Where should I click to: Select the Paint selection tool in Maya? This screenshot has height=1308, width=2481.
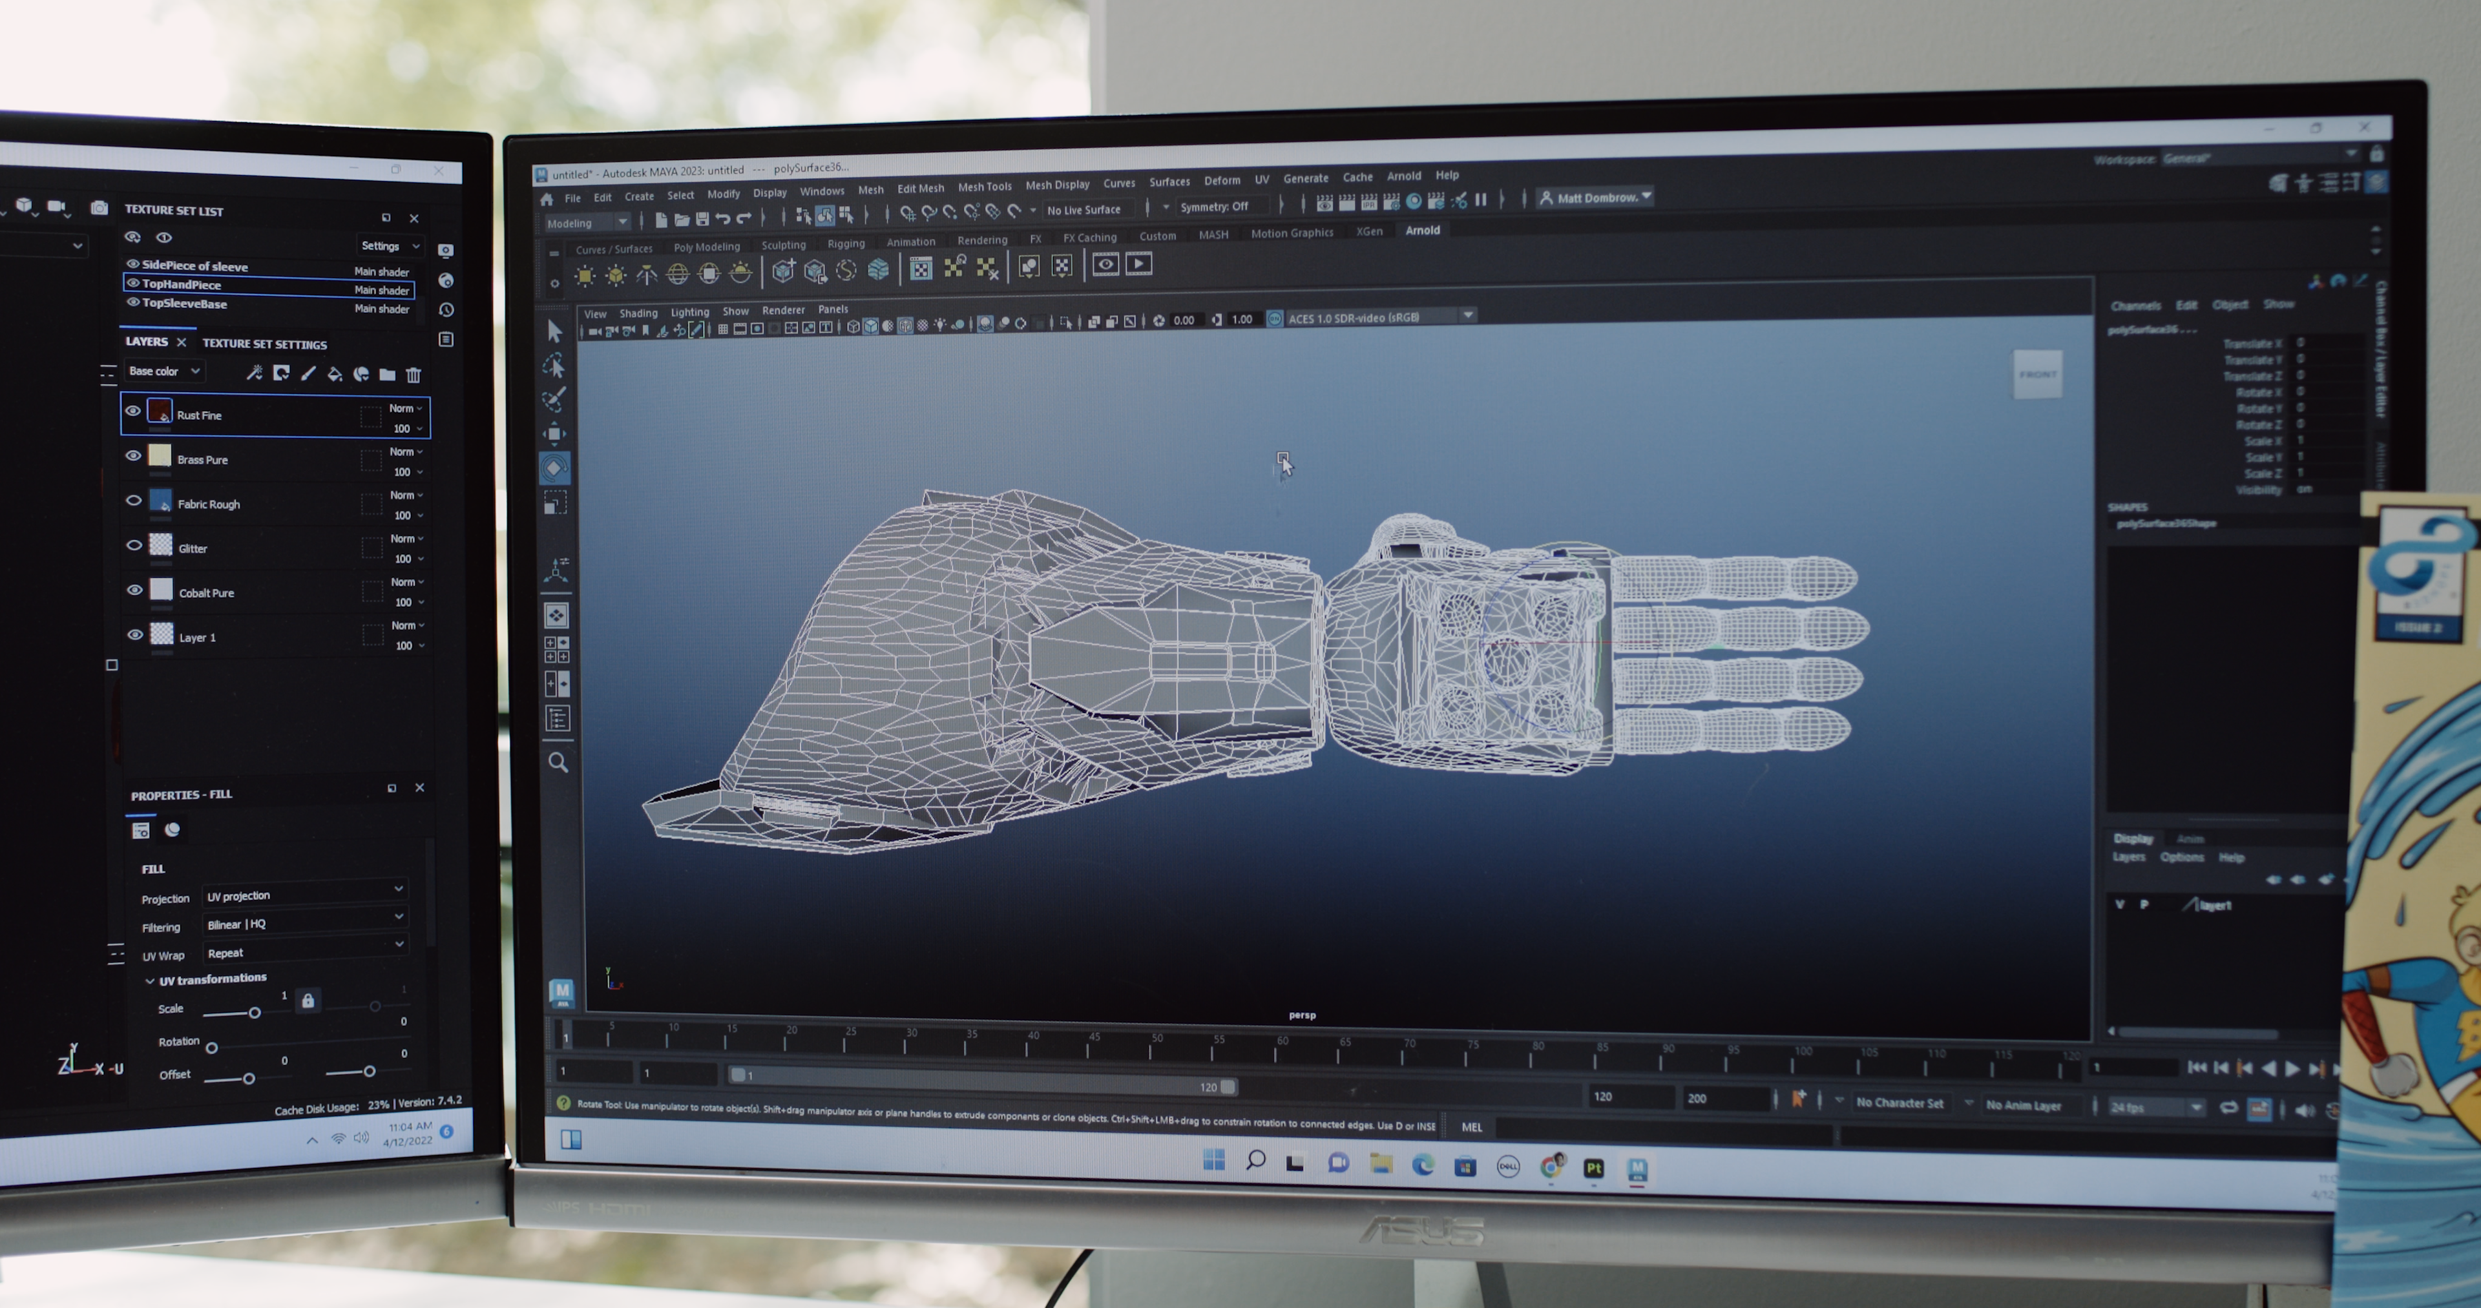(554, 400)
